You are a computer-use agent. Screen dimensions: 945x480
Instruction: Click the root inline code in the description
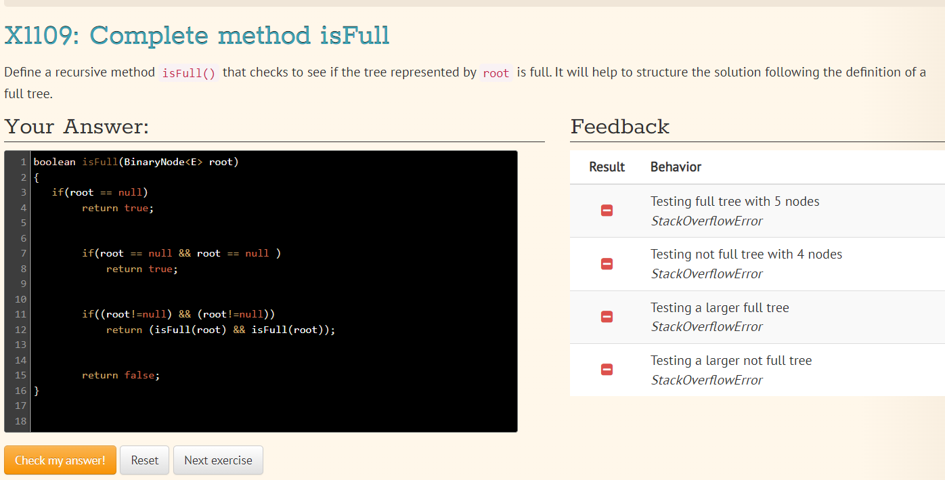[496, 73]
